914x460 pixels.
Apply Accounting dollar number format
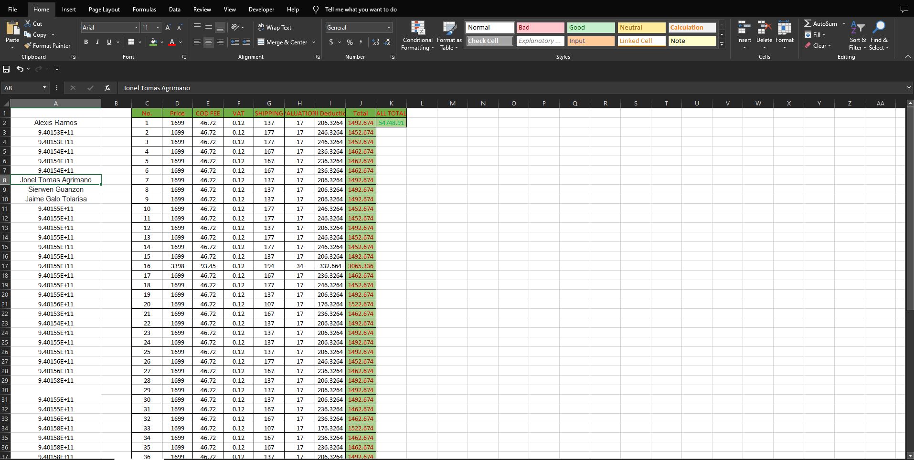(x=331, y=42)
